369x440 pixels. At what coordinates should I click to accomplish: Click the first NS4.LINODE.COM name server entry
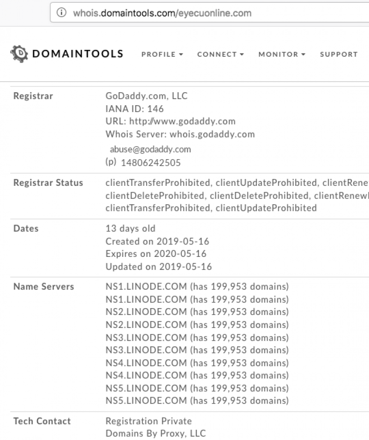pos(147,363)
